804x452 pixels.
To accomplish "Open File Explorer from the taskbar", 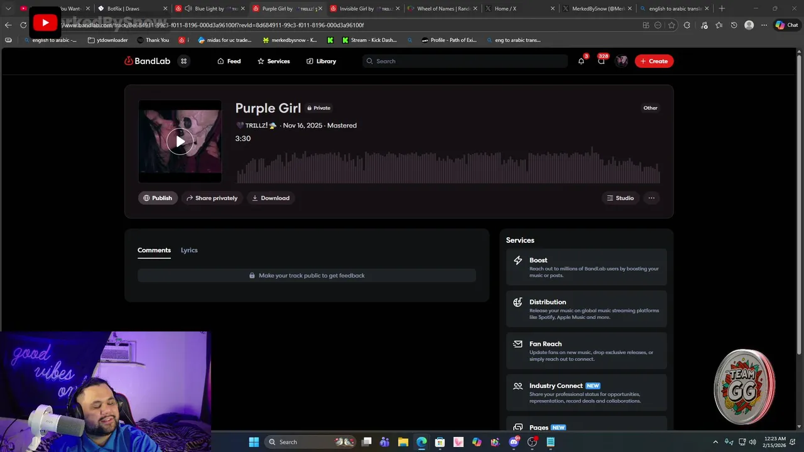I will click(x=403, y=442).
